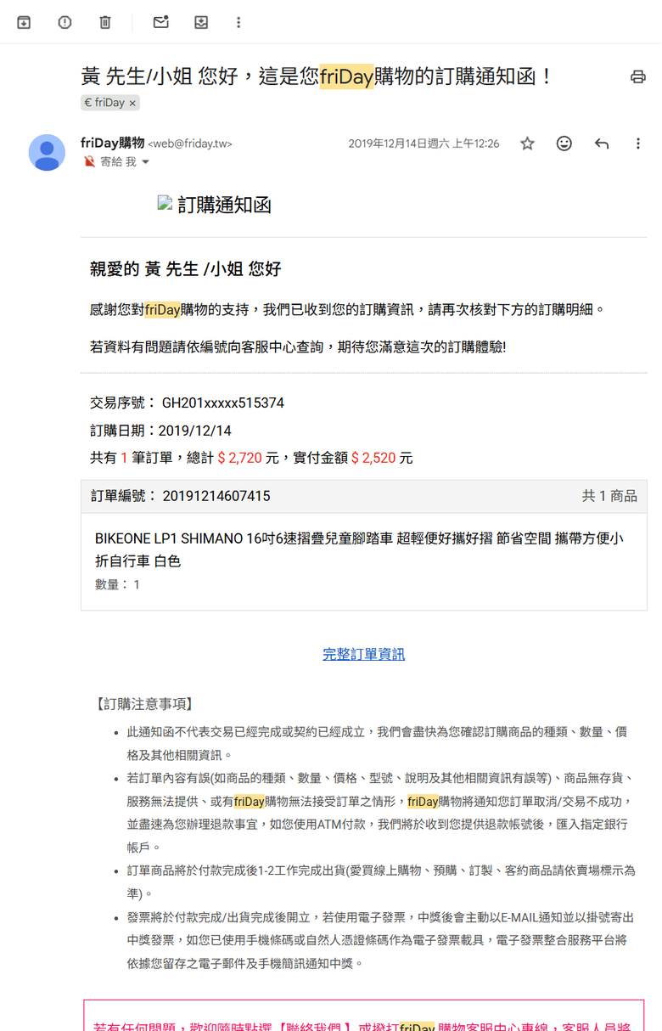Open the top toolbar more options menu
Image resolution: width=662 pixels, height=1031 pixels.
(238, 22)
